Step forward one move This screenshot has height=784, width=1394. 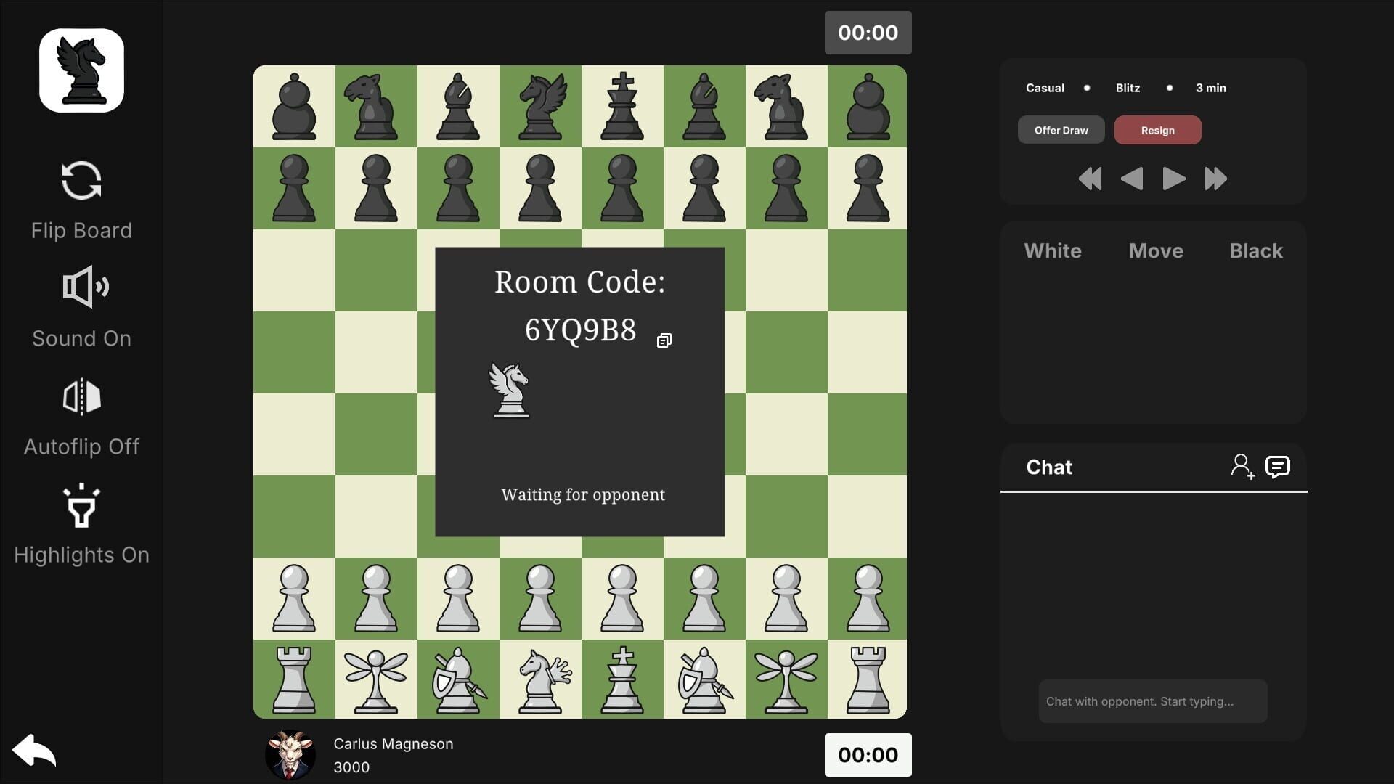coord(1173,179)
